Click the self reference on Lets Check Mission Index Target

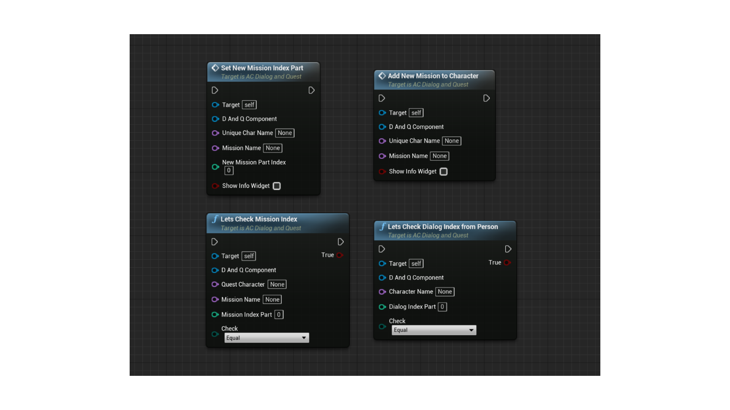click(248, 256)
